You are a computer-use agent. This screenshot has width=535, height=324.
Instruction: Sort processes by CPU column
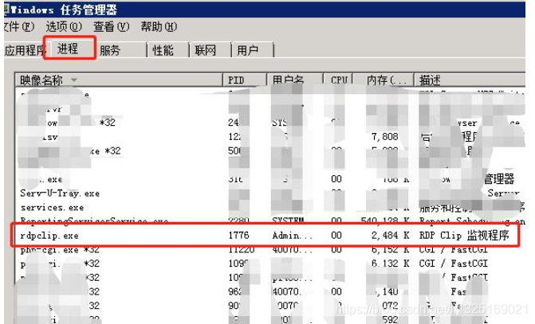click(x=338, y=80)
